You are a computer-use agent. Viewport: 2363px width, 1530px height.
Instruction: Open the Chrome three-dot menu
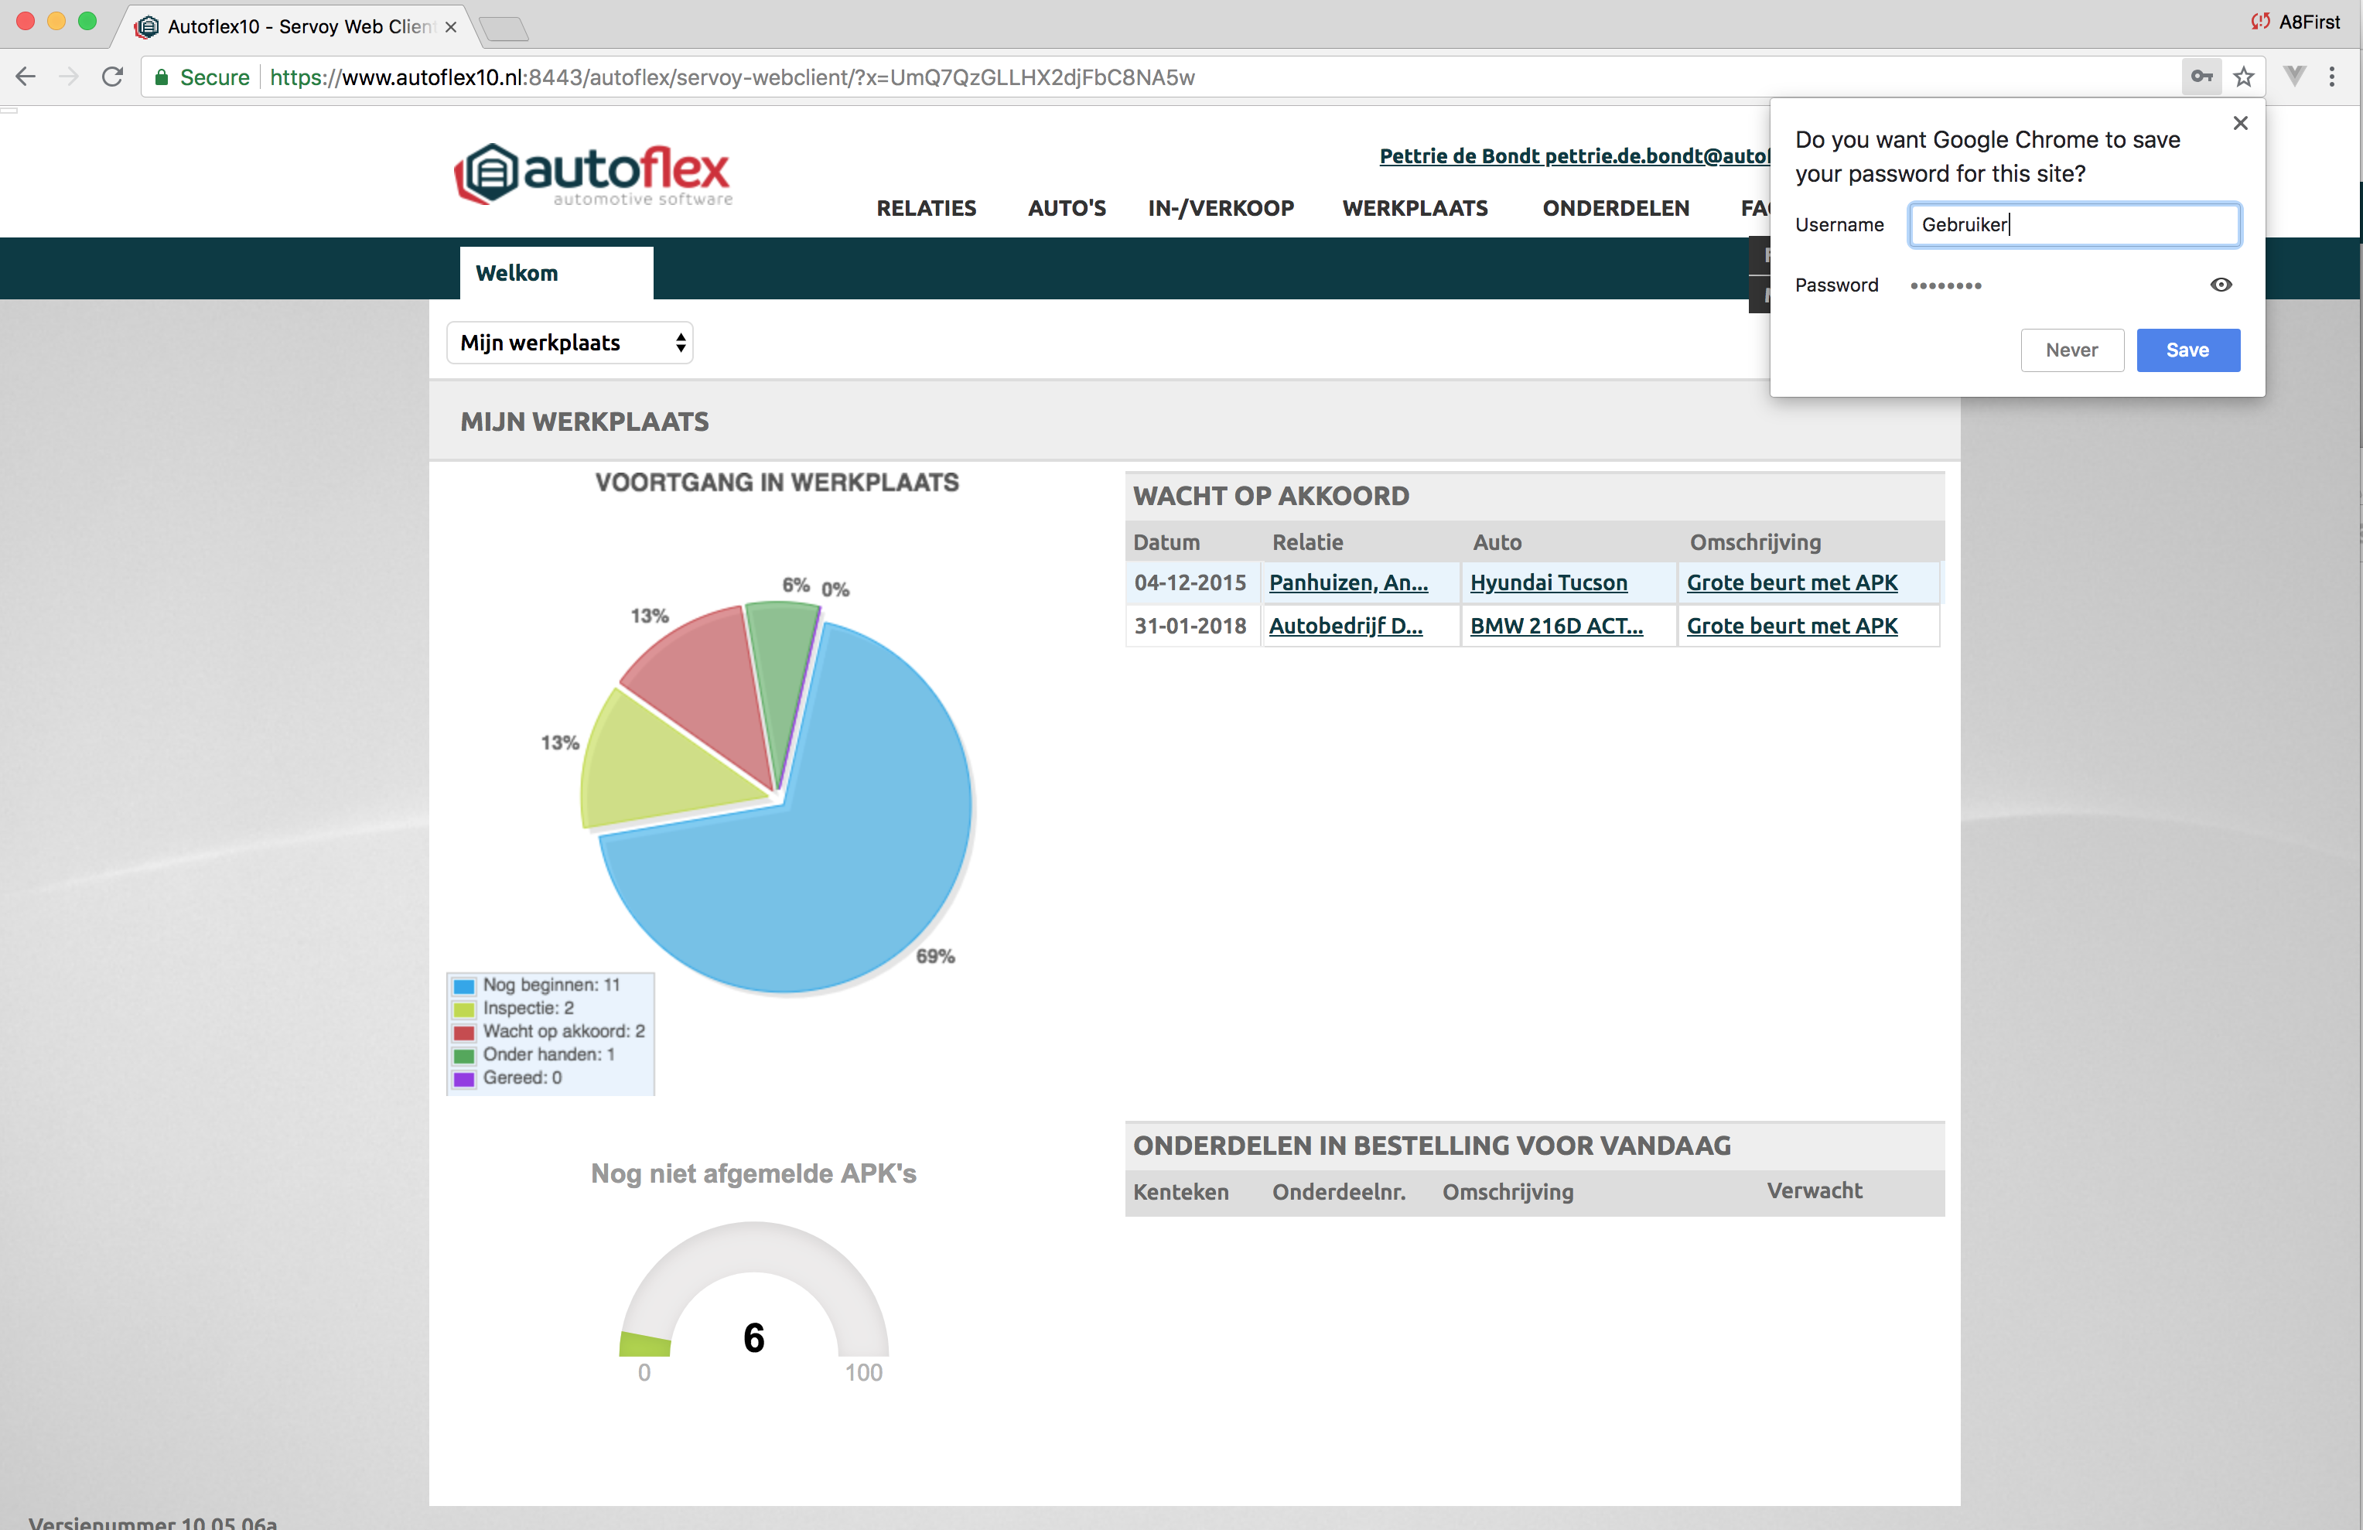pos(2332,77)
